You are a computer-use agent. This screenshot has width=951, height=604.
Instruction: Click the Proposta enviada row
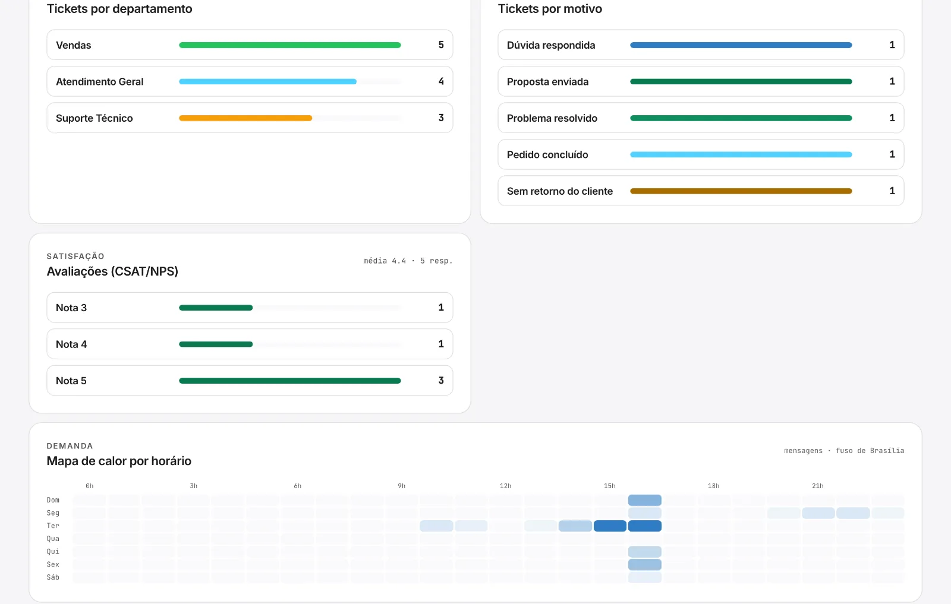pos(701,81)
